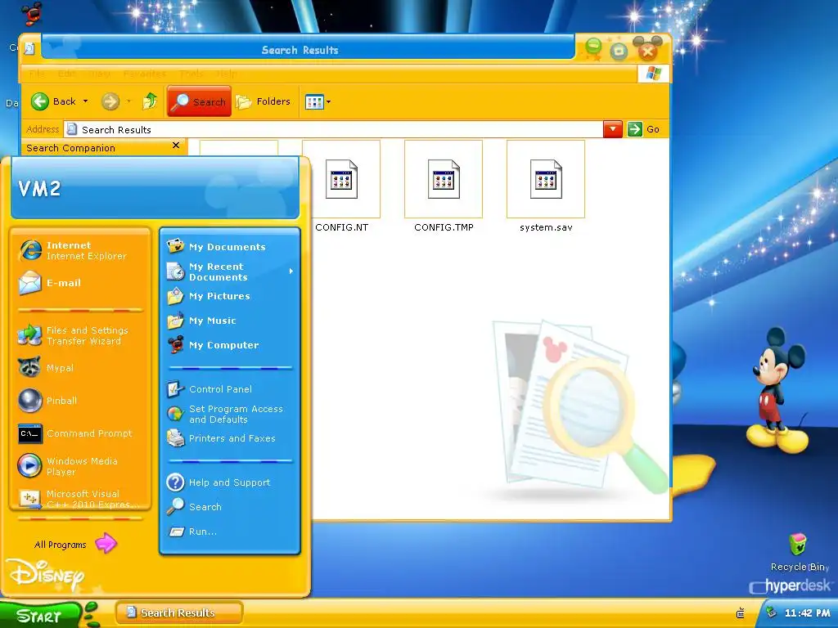Open the Views dropdown button
Image resolution: width=838 pixels, height=628 pixels.
tap(318, 101)
